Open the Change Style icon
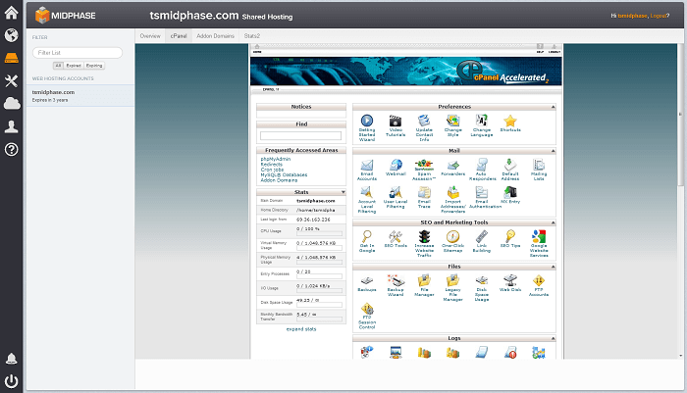 tap(452, 121)
